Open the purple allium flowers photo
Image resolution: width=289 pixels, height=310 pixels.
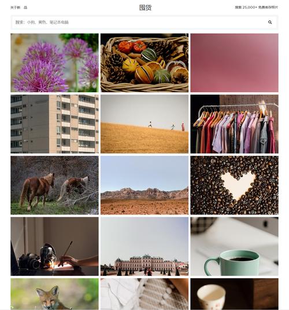coord(54,63)
